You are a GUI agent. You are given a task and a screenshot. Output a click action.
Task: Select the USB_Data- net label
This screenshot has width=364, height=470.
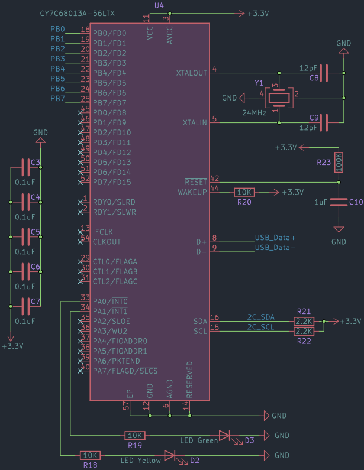(275, 248)
